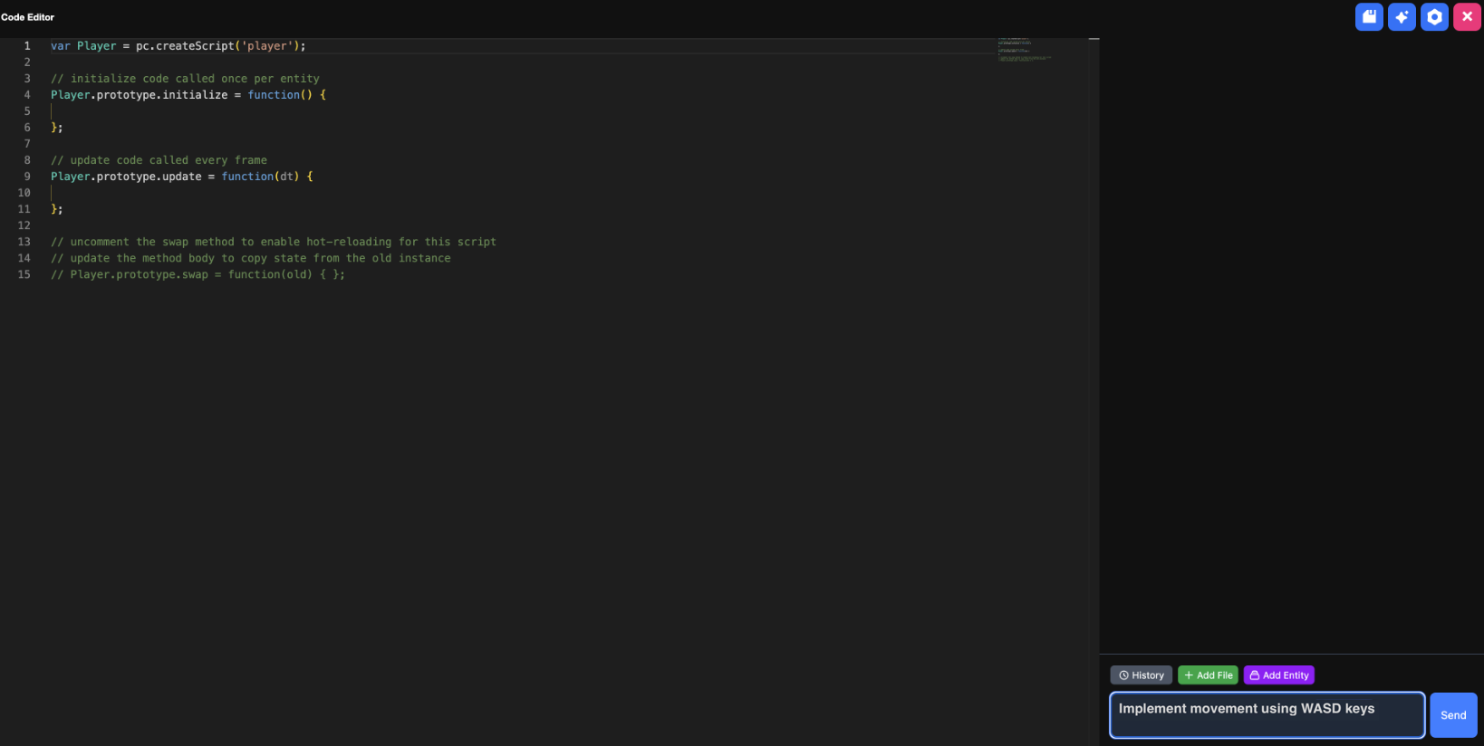
Task: Place cursor on empty line 5 inside initialize
Action: pyautogui.click(x=181, y=111)
